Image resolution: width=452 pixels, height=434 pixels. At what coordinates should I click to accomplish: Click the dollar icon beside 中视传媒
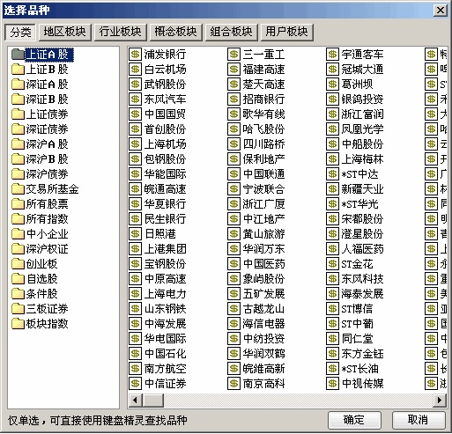point(332,384)
